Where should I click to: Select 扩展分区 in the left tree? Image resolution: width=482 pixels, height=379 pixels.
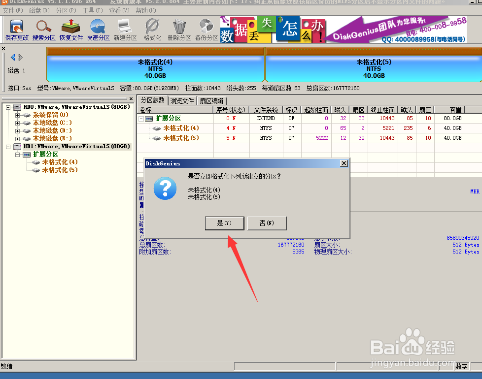point(45,155)
